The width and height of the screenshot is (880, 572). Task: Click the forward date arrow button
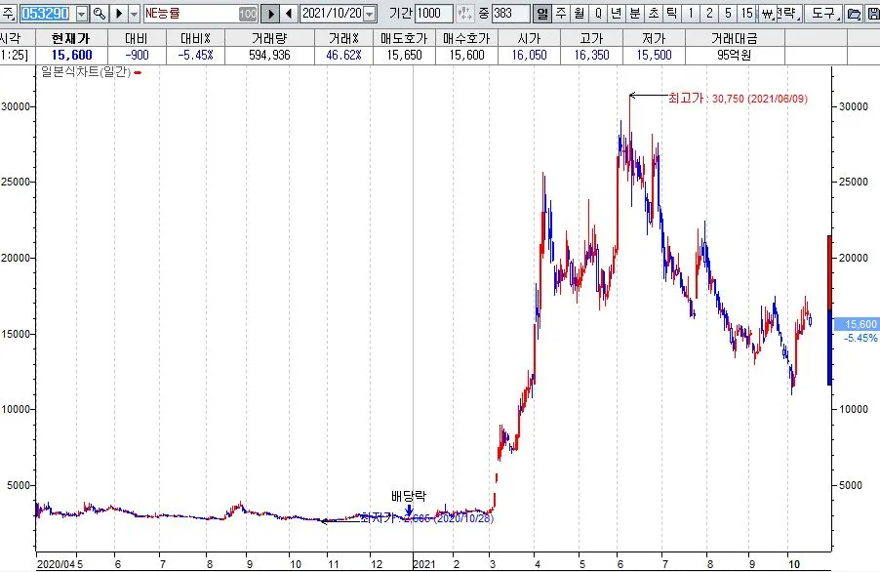coord(270,14)
